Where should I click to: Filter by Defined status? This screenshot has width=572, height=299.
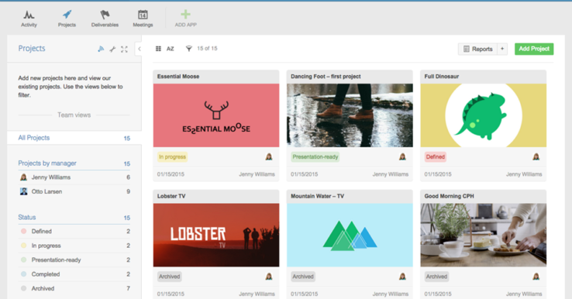point(74,231)
